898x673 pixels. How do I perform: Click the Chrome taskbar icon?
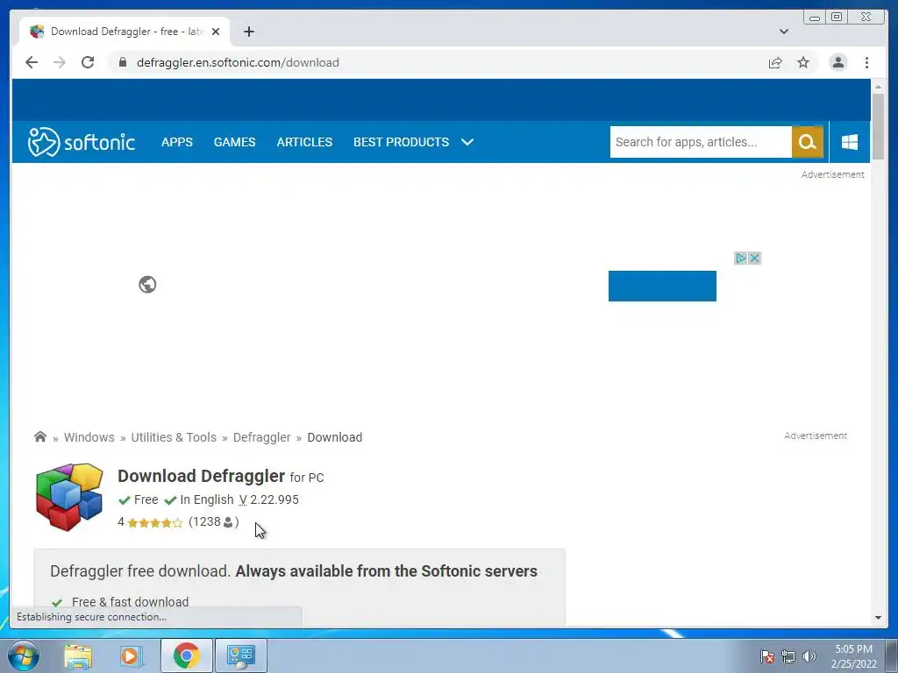(x=186, y=655)
